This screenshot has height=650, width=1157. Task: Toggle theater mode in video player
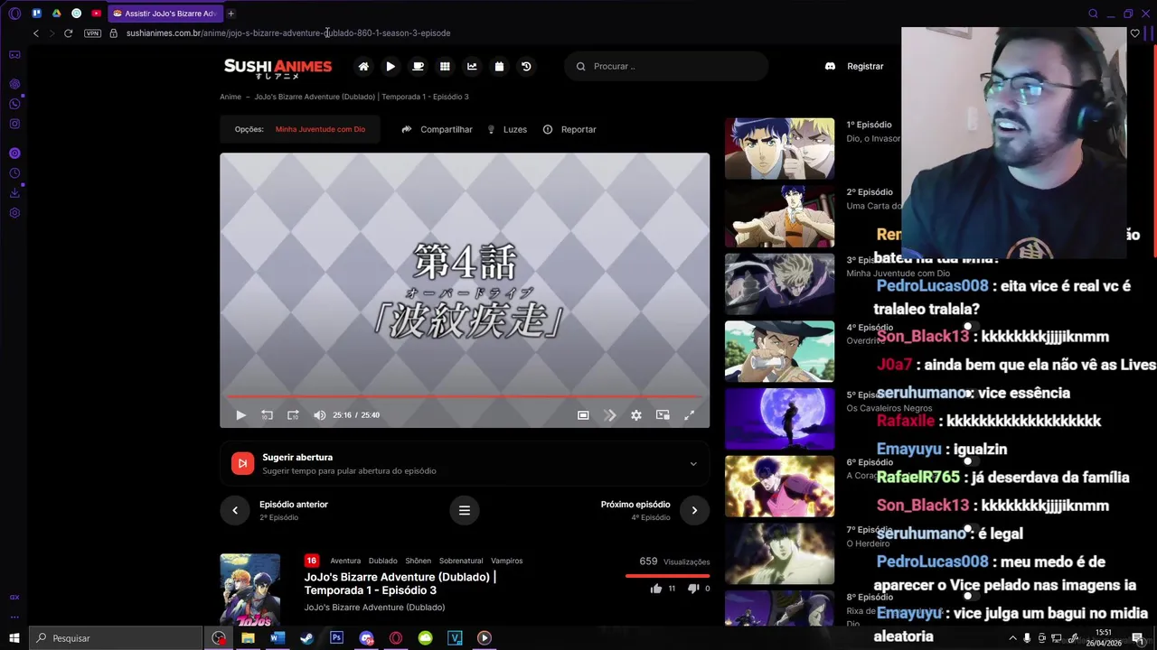pyautogui.click(x=583, y=415)
